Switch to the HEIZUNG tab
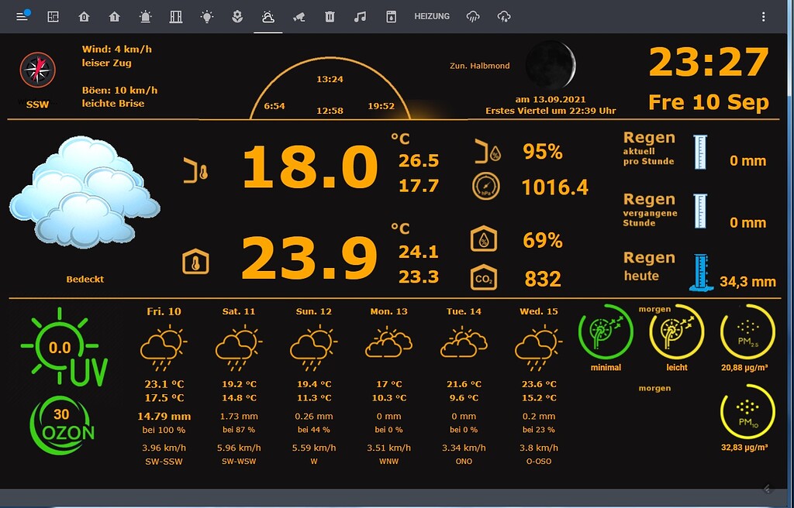The height and width of the screenshot is (508, 794). pyautogui.click(x=432, y=15)
